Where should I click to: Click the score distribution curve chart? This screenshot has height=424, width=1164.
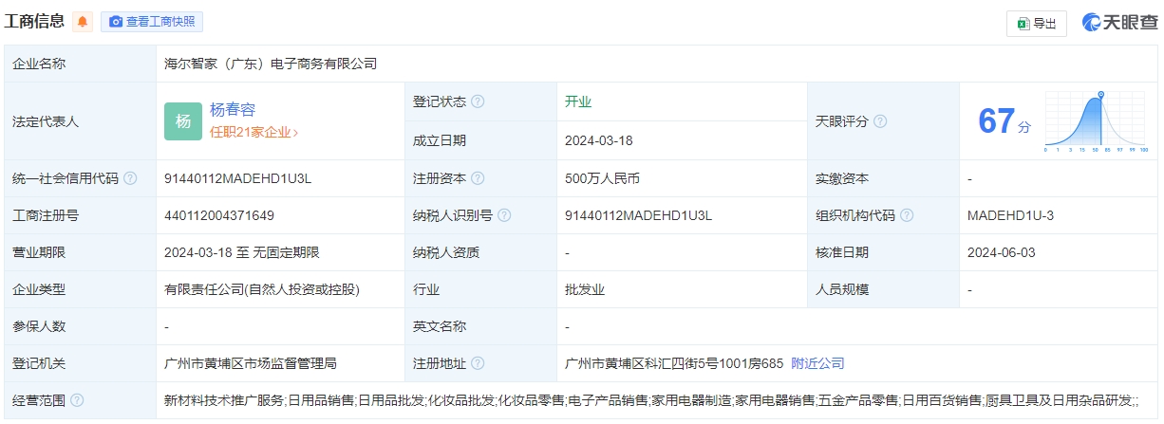(1097, 121)
